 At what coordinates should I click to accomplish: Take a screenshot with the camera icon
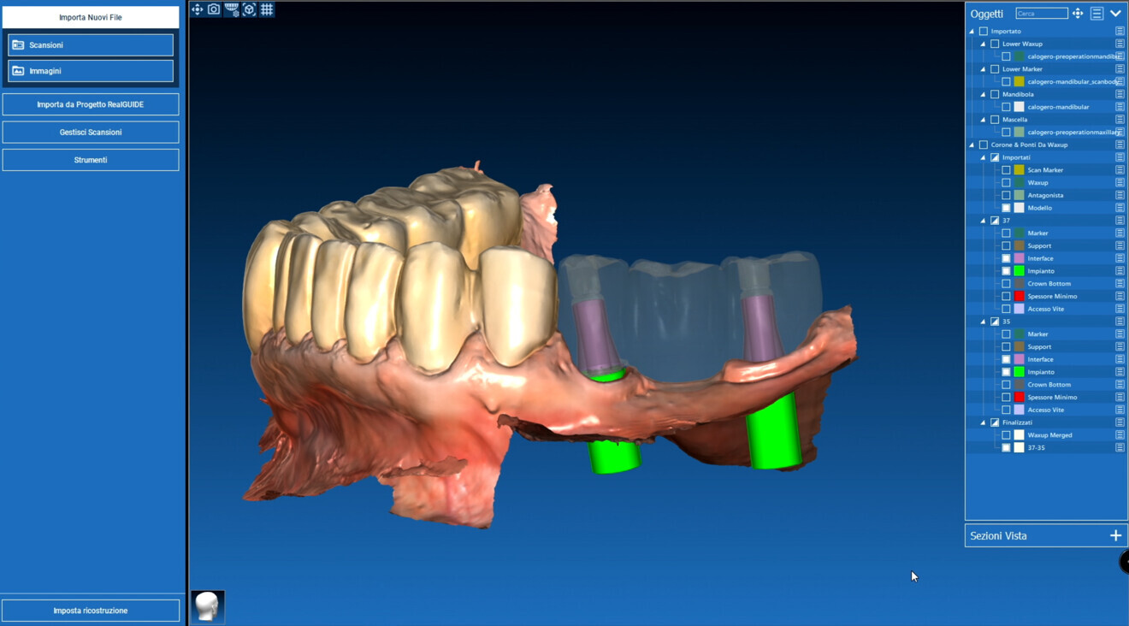pyautogui.click(x=214, y=9)
